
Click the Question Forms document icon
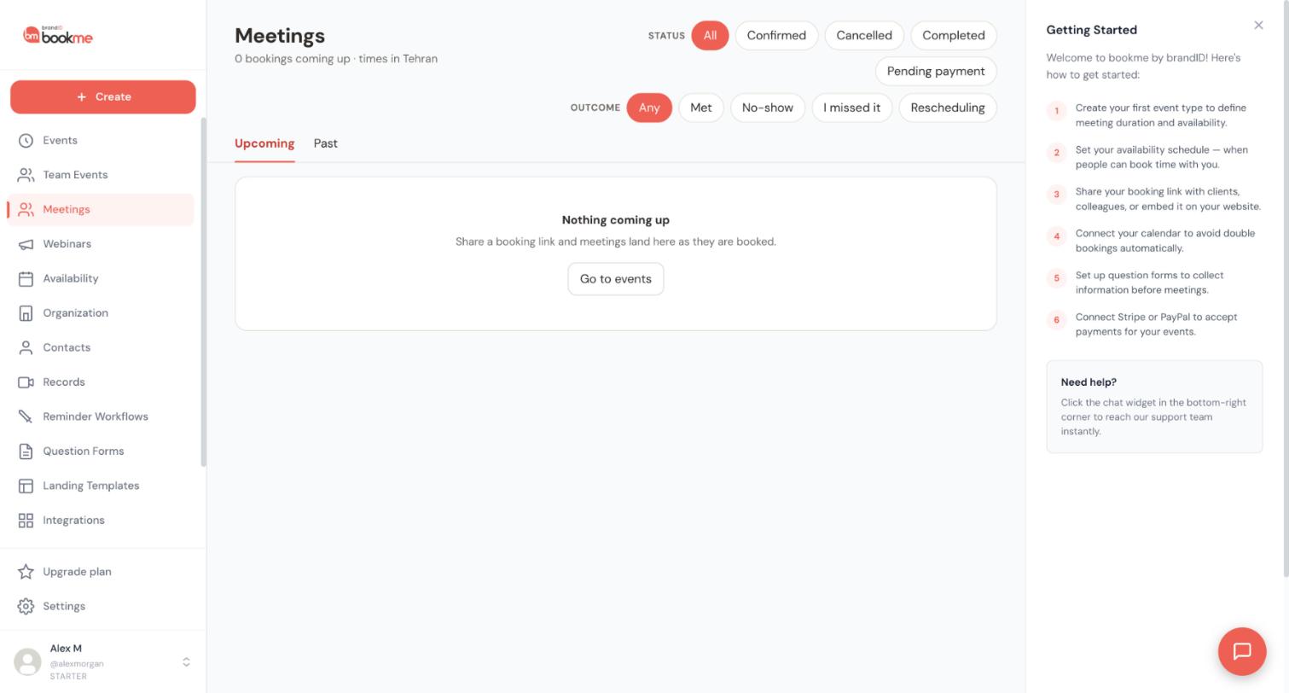(x=26, y=451)
